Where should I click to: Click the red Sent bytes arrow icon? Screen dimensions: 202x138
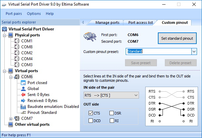[23, 95]
